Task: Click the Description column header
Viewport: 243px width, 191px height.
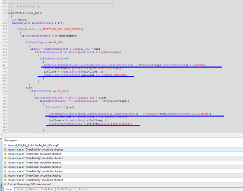Action: (11, 141)
